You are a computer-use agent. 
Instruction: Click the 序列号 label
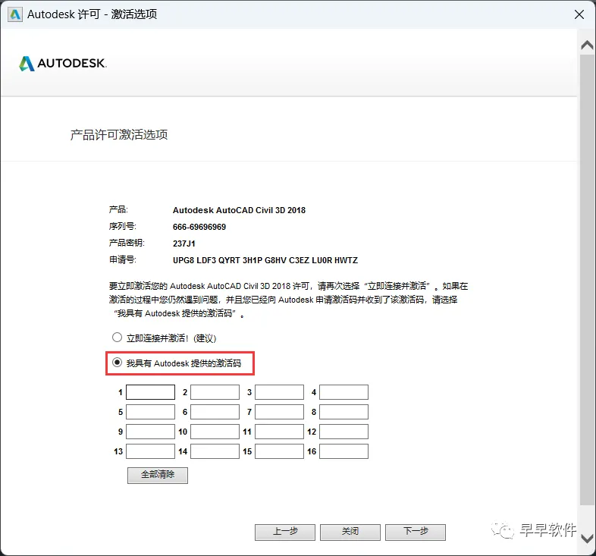122,226
